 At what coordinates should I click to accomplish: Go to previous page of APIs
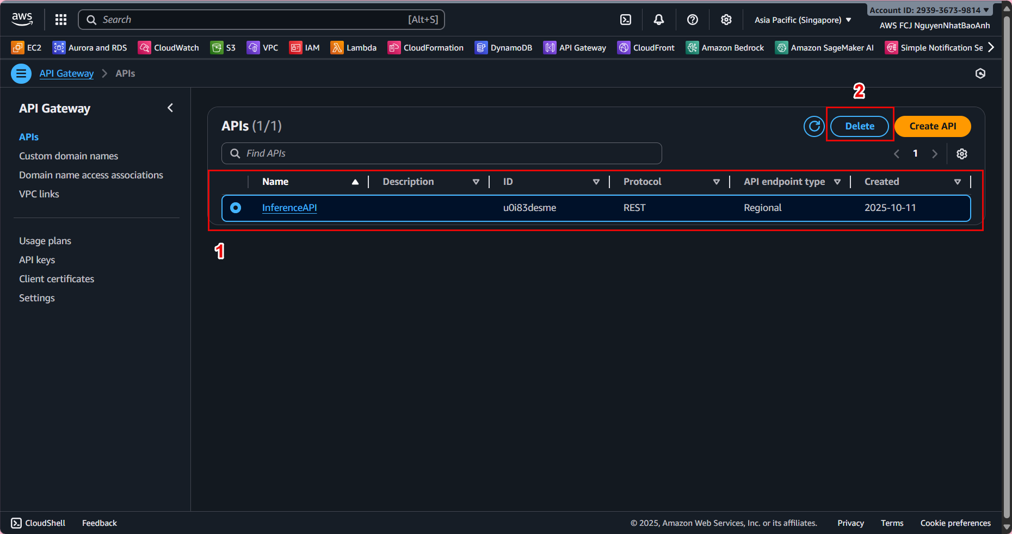pyautogui.click(x=897, y=154)
